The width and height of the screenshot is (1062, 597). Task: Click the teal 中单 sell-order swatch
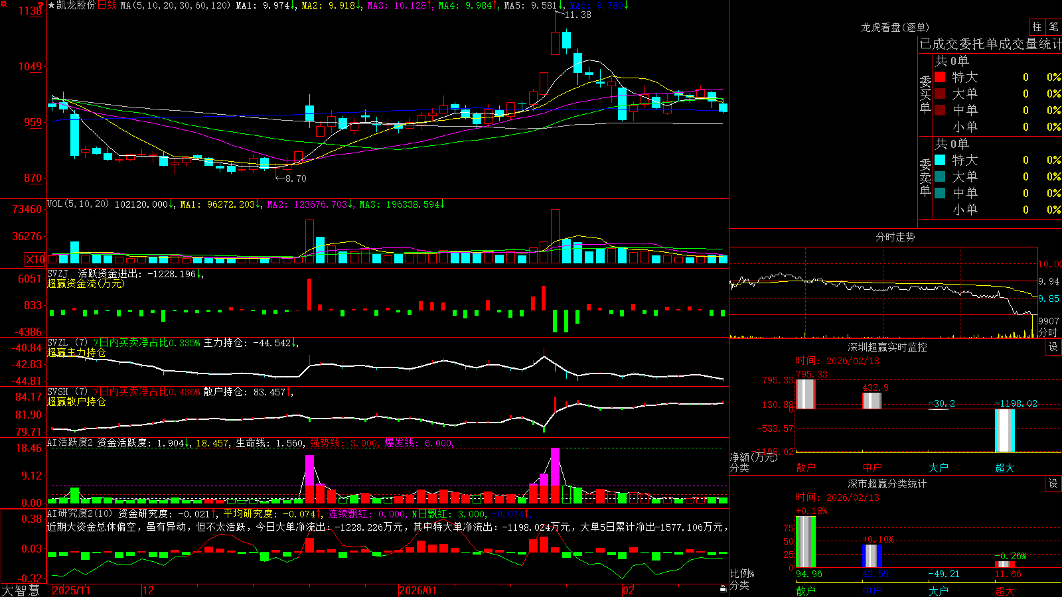pos(940,193)
